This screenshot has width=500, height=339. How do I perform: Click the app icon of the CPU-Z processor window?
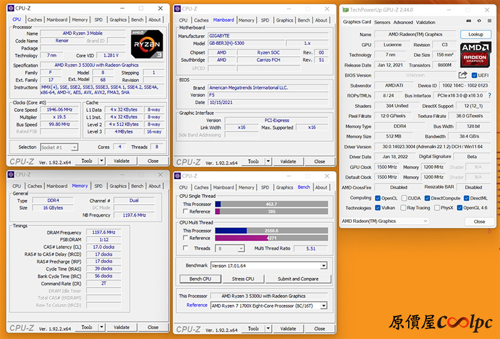pyautogui.click(x=11, y=8)
